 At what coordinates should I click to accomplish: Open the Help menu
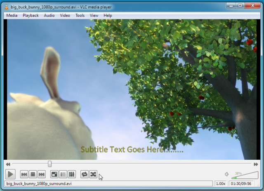108,16
